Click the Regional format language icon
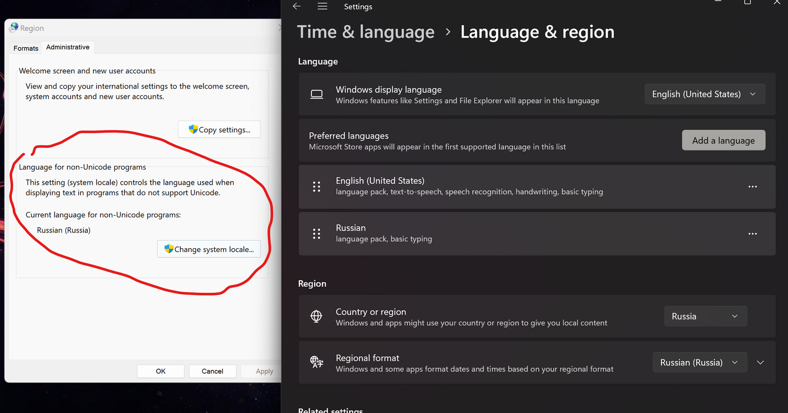 316,363
